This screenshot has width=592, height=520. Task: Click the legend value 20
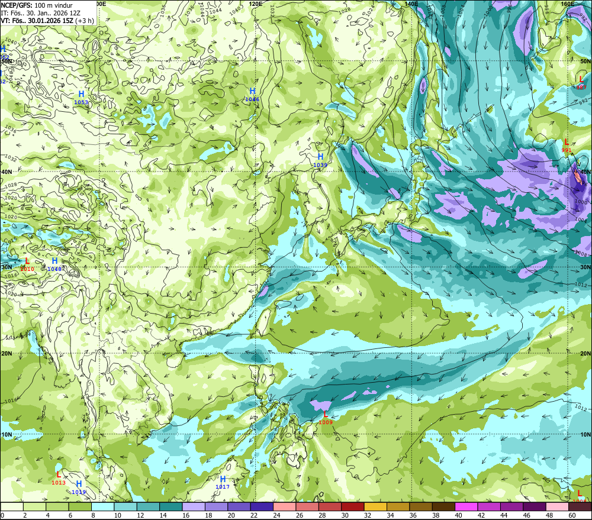click(x=231, y=515)
